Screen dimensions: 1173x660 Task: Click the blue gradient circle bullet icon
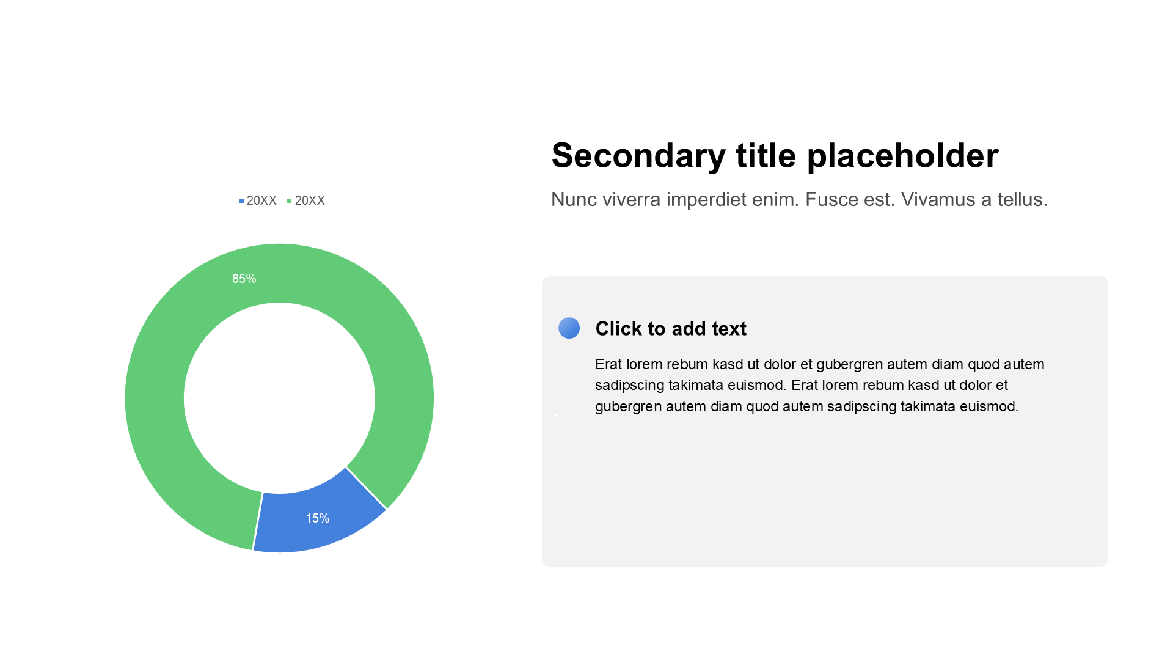pos(569,328)
